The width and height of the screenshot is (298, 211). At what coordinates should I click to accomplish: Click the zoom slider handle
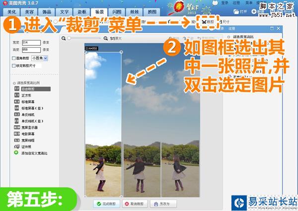coord(69,38)
